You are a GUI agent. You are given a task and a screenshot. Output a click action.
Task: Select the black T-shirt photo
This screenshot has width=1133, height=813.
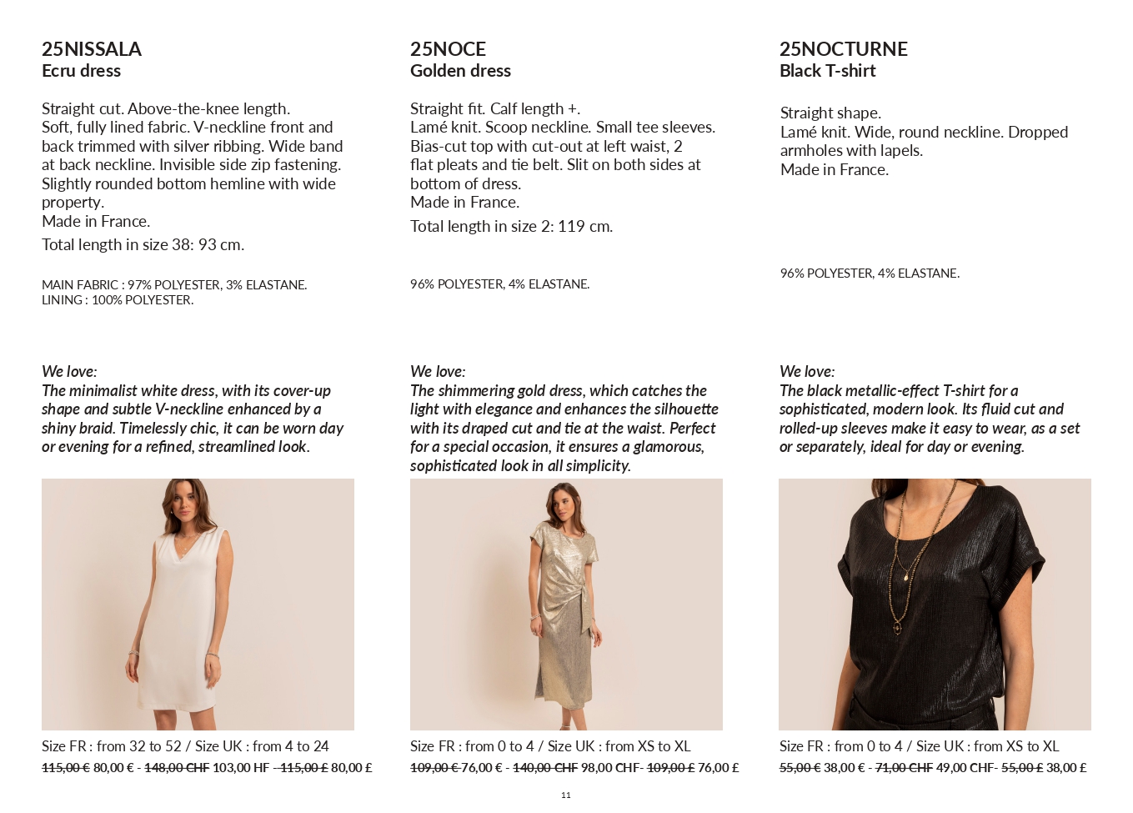point(935,605)
